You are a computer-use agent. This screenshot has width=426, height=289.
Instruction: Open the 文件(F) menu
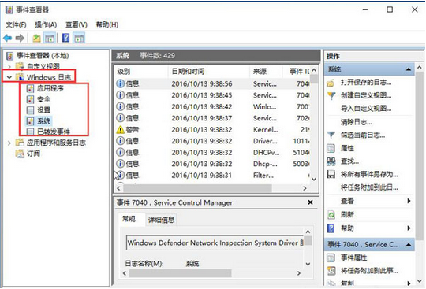[x=16, y=24]
